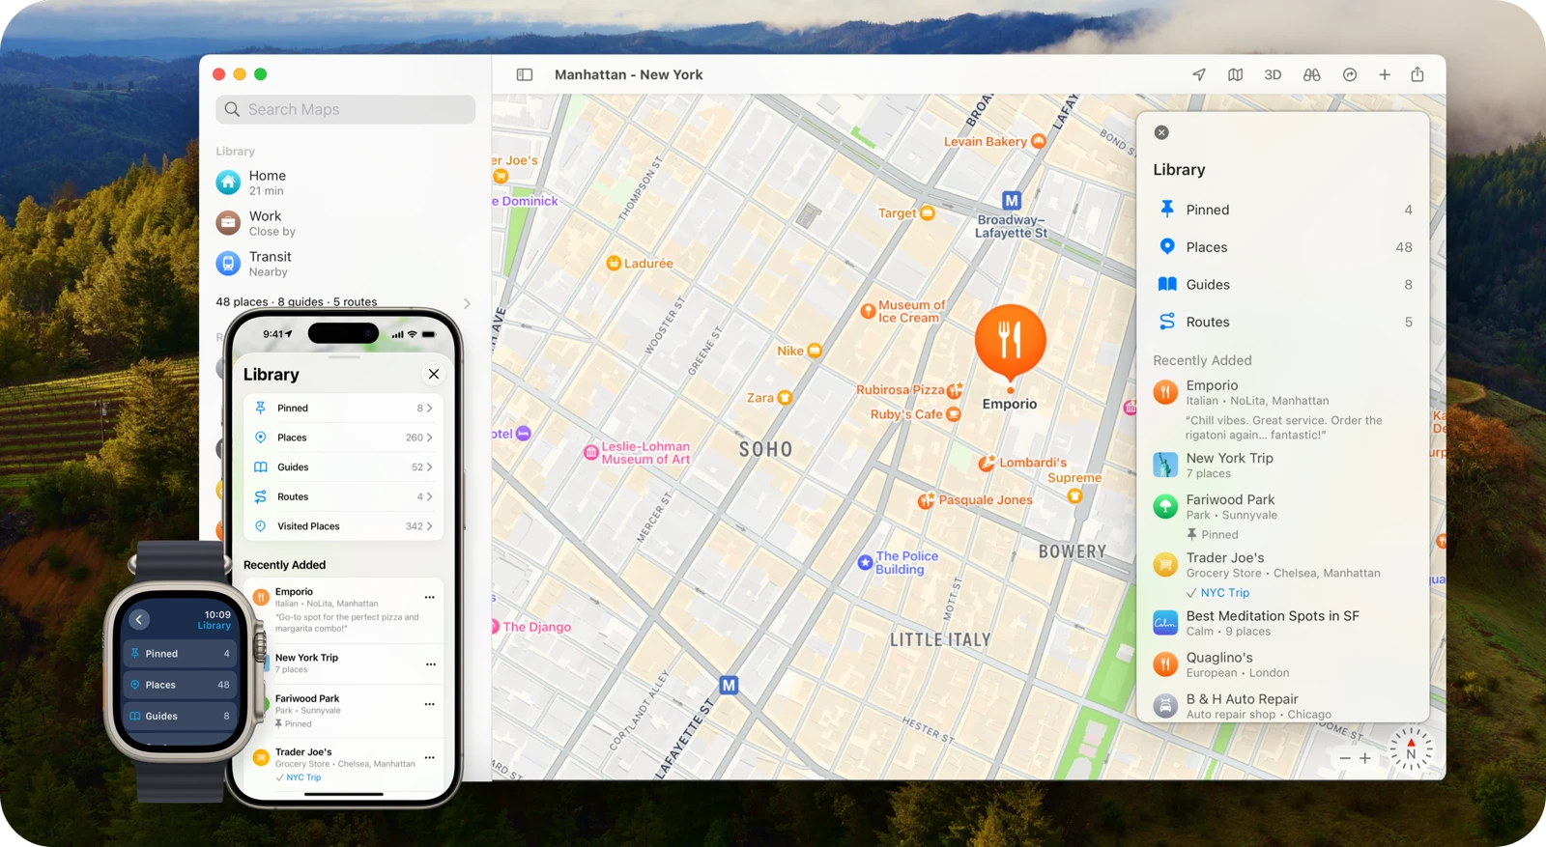Click the Museum of Ice Cream marker

click(x=868, y=311)
